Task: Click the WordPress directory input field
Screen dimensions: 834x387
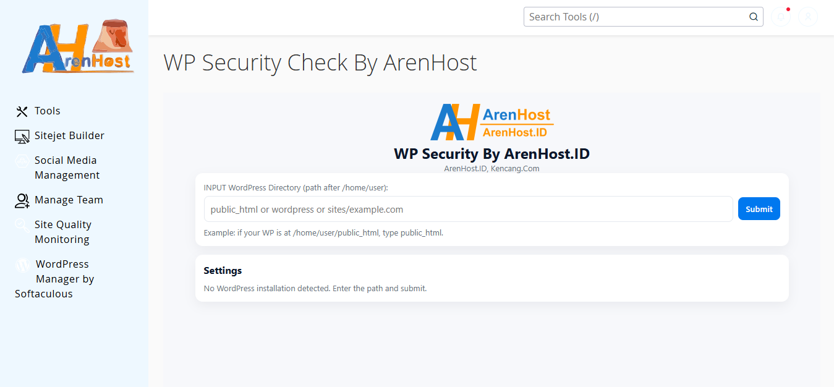Action: point(469,209)
